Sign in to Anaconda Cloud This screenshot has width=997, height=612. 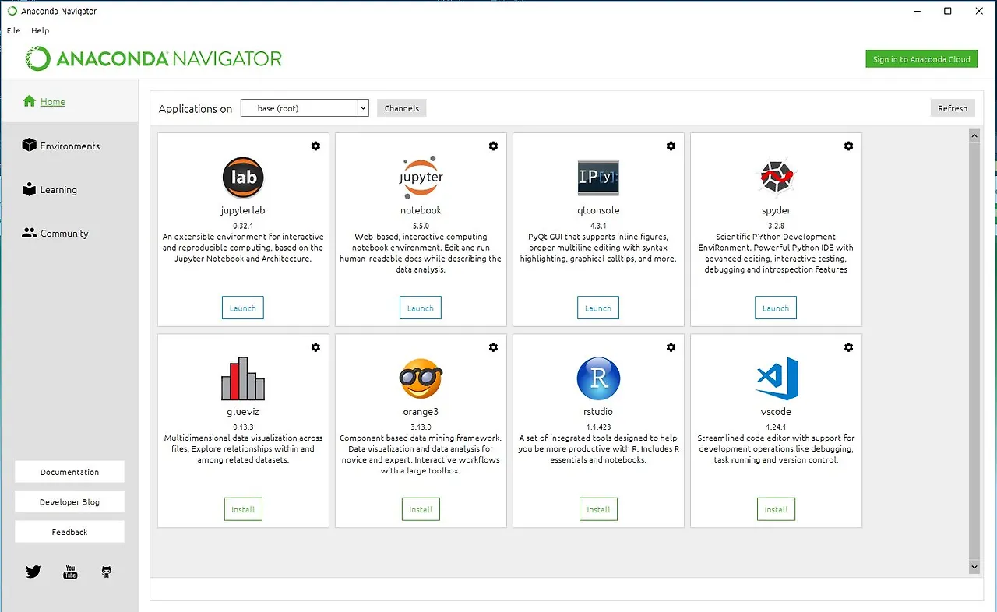point(921,59)
